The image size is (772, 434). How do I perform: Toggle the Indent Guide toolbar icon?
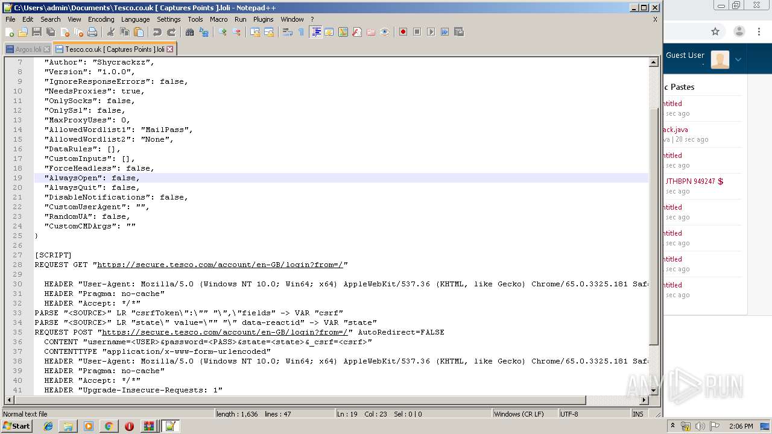[315, 32]
